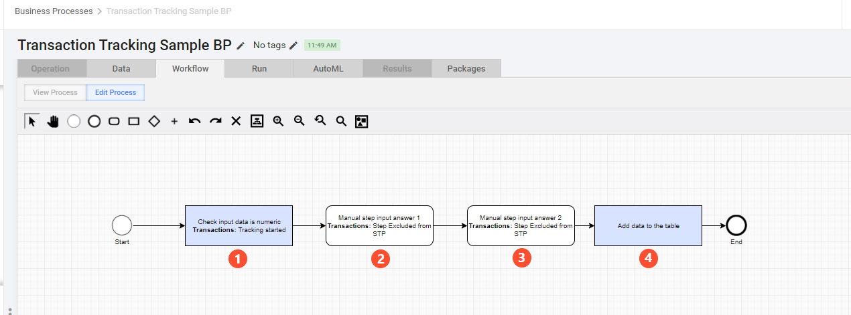This screenshot has height=315, width=851.
Task: Activate the hand pan tool
Action: pyautogui.click(x=53, y=121)
